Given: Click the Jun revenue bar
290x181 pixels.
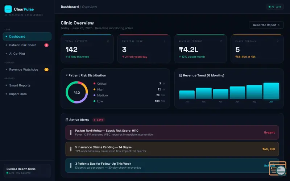Looking at the screenshot, I should click(271, 91).
